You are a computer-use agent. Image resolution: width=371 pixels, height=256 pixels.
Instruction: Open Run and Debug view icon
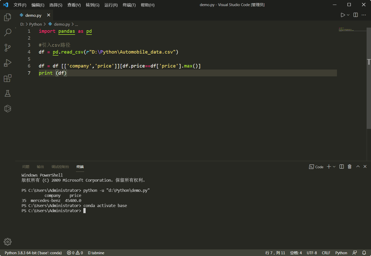8,63
